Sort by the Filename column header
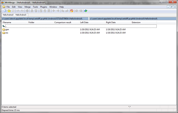 pos(14,22)
